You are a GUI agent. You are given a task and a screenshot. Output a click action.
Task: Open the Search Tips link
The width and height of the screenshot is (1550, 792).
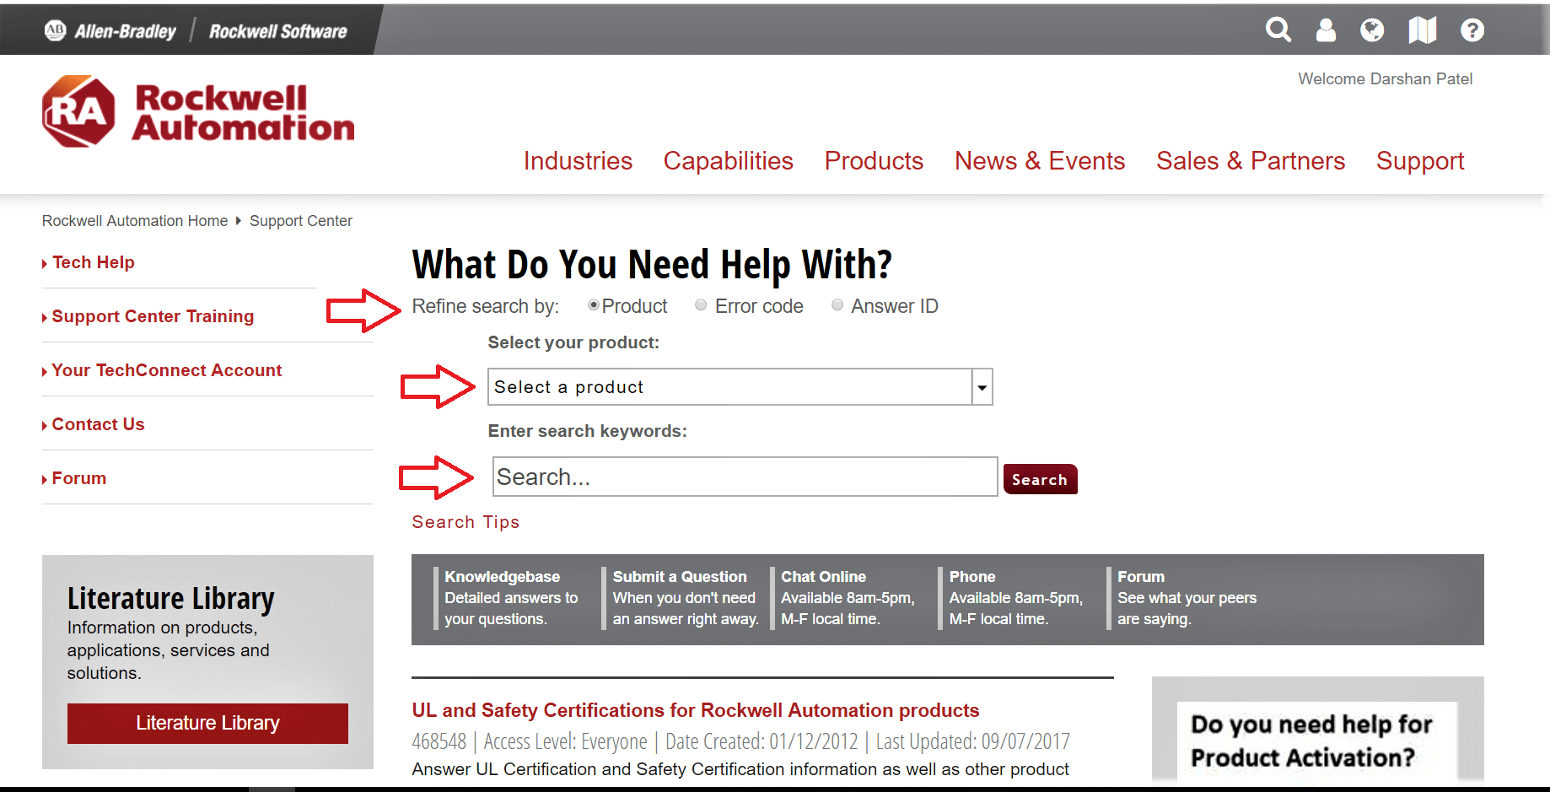(466, 522)
